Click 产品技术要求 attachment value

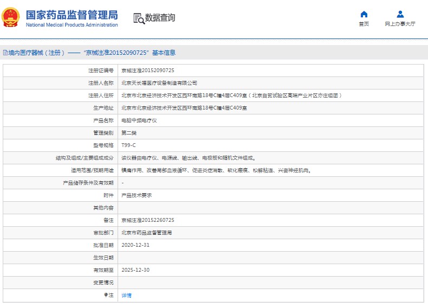point(137,195)
